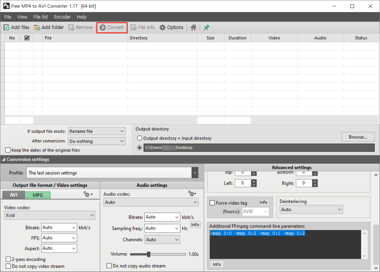Click the Directory column header
Screen dimensions: 380x272
point(163,38)
